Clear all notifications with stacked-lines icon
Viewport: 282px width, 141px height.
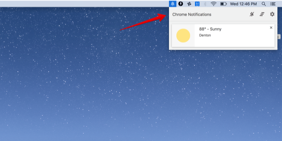tap(262, 14)
